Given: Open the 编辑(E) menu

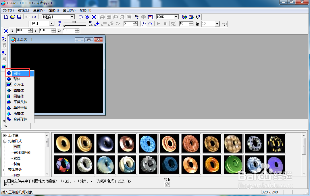Looking at the screenshot, I should coord(23,10).
